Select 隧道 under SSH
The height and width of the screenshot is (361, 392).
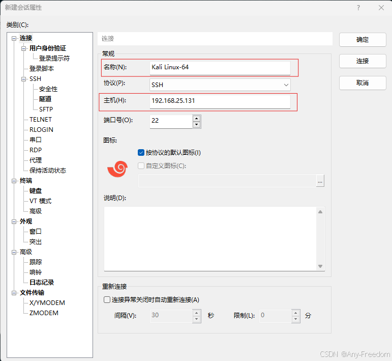tap(45, 99)
